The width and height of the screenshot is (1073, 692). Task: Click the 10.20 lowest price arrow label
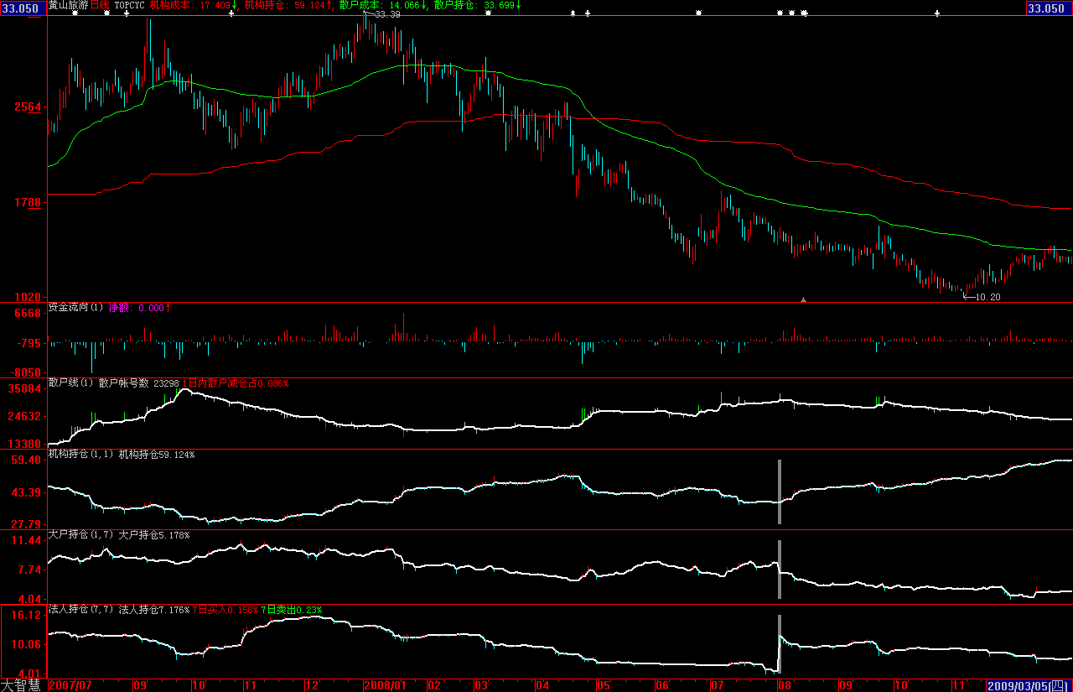(982, 296)
